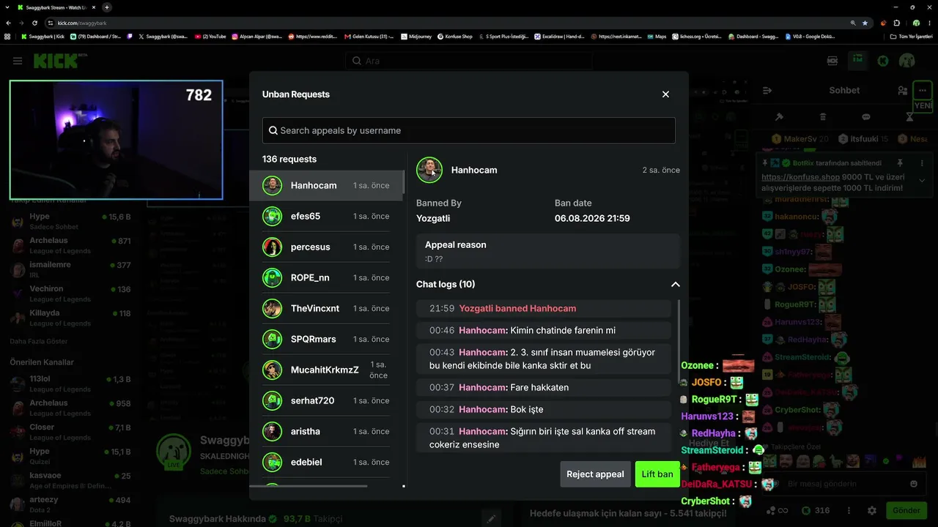This screenshot has height=527, width=938.
Task: Open efes65's unban request
Action: [x=327, y=217]
